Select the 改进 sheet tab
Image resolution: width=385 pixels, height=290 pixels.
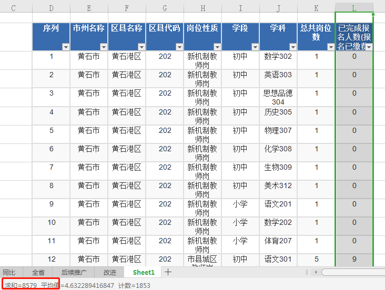click(110, 272)
